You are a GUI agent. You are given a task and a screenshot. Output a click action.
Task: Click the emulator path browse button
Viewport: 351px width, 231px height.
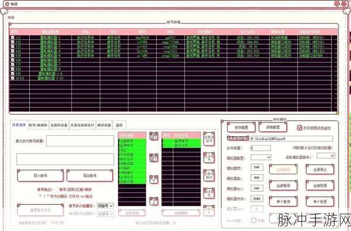(238, 139)
